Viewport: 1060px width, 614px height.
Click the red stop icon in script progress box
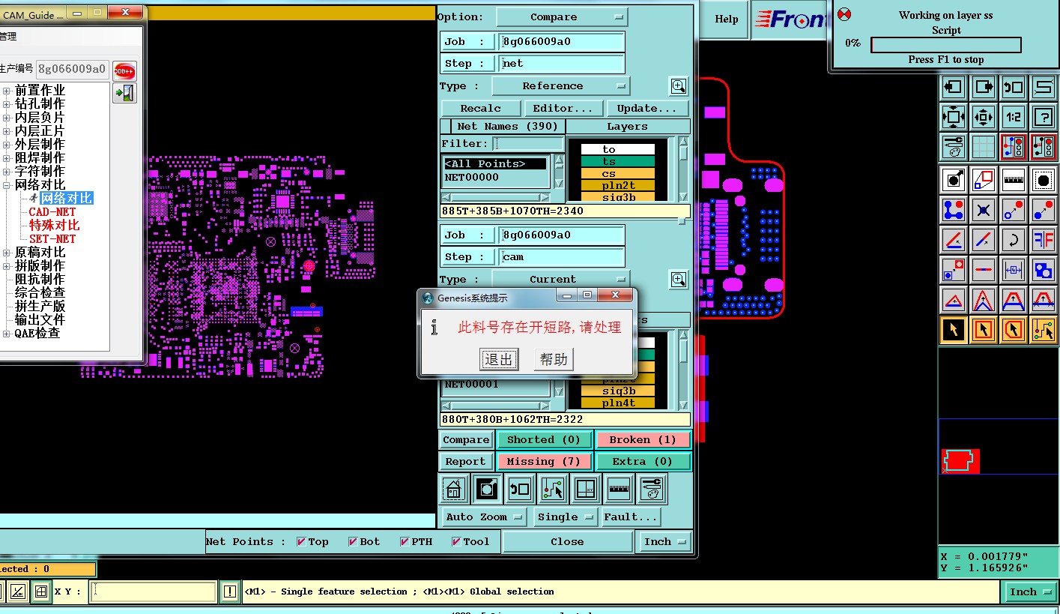(844, 15)
